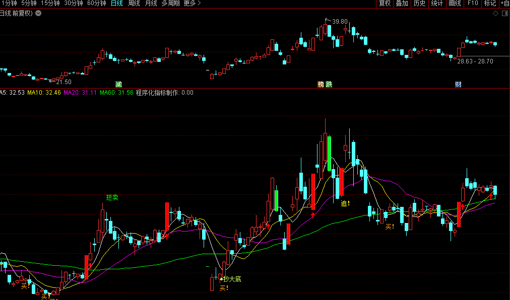Screen dimensions: 510x300
Task: Expand the 更多 periods menu
Action: 192,4
